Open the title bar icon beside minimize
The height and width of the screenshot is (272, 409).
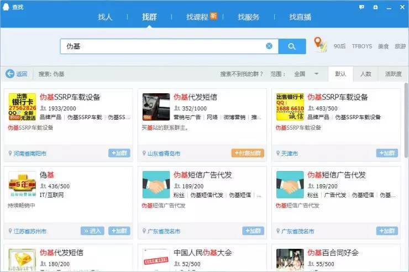point(375,7)
